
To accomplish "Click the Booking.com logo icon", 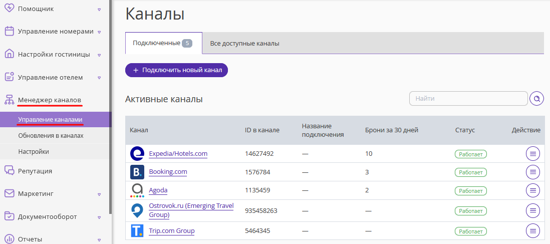I will tap(137, 172).
